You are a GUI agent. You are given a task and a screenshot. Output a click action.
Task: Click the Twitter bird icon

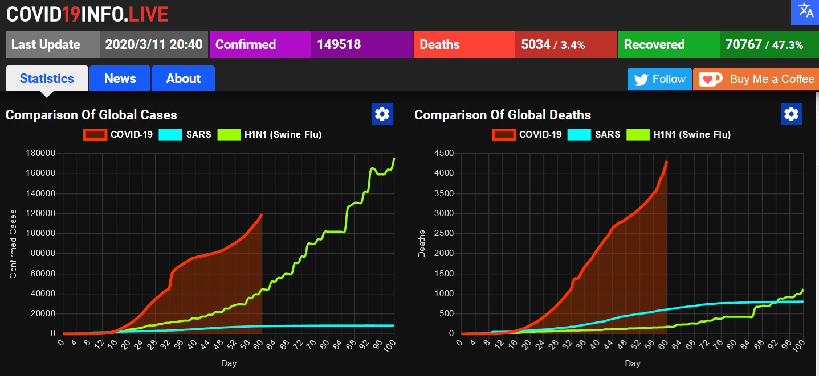tap(641, 80)
